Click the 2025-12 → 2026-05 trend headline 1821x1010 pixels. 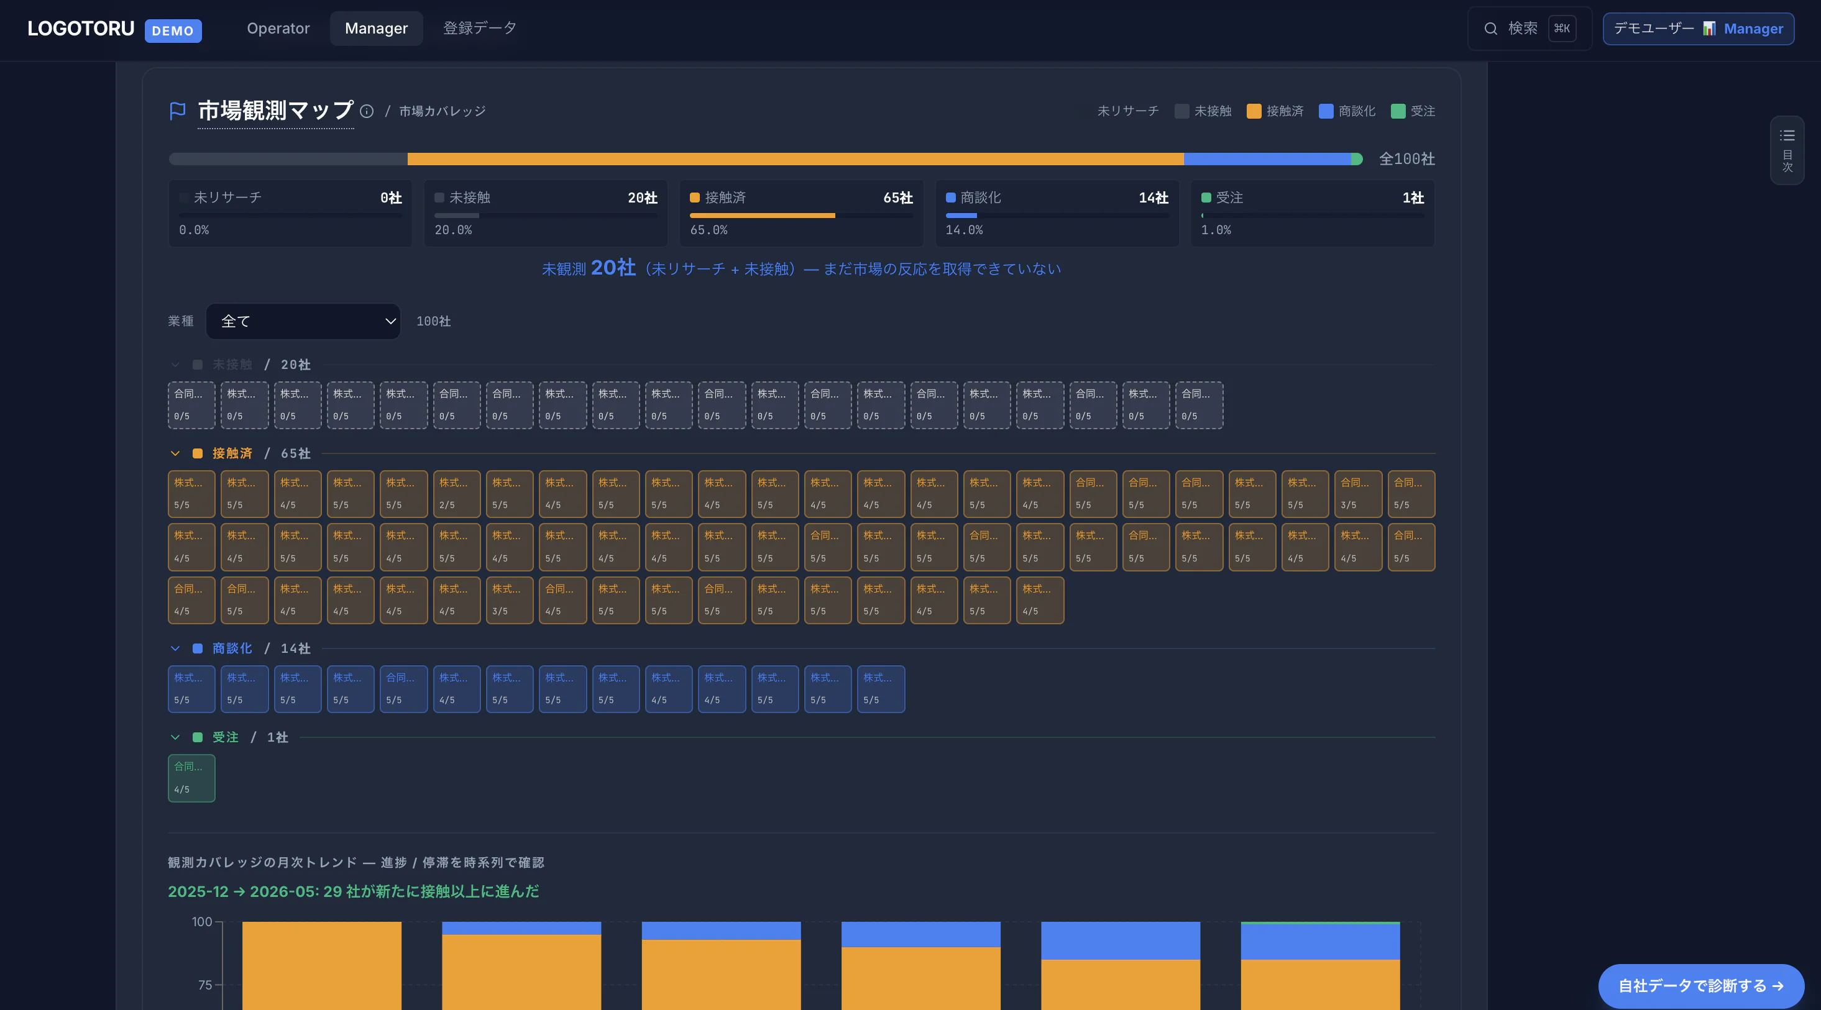click(354, 891)
